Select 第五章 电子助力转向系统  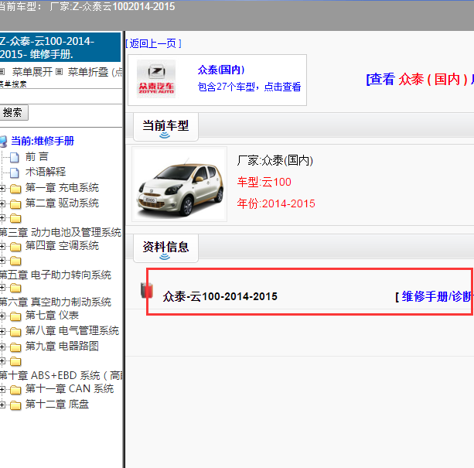coord(56,275)
